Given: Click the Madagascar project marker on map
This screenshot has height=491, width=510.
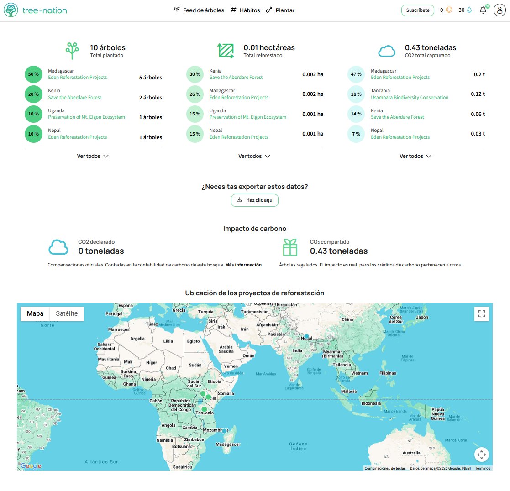Looking at the screenshot, I should (x=225, y=431).
